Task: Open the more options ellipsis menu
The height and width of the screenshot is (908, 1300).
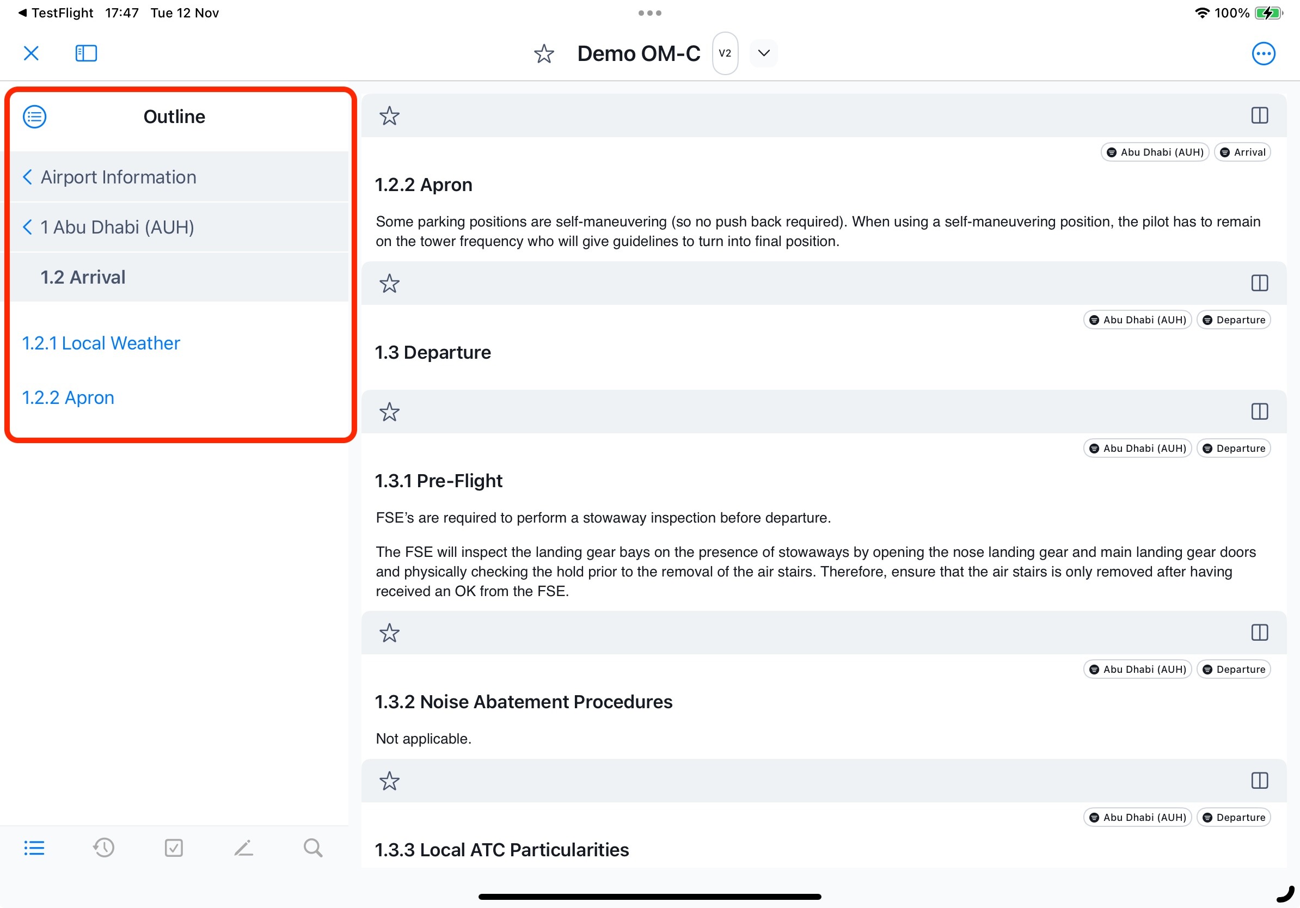Action: click(x=1262, y=54)
